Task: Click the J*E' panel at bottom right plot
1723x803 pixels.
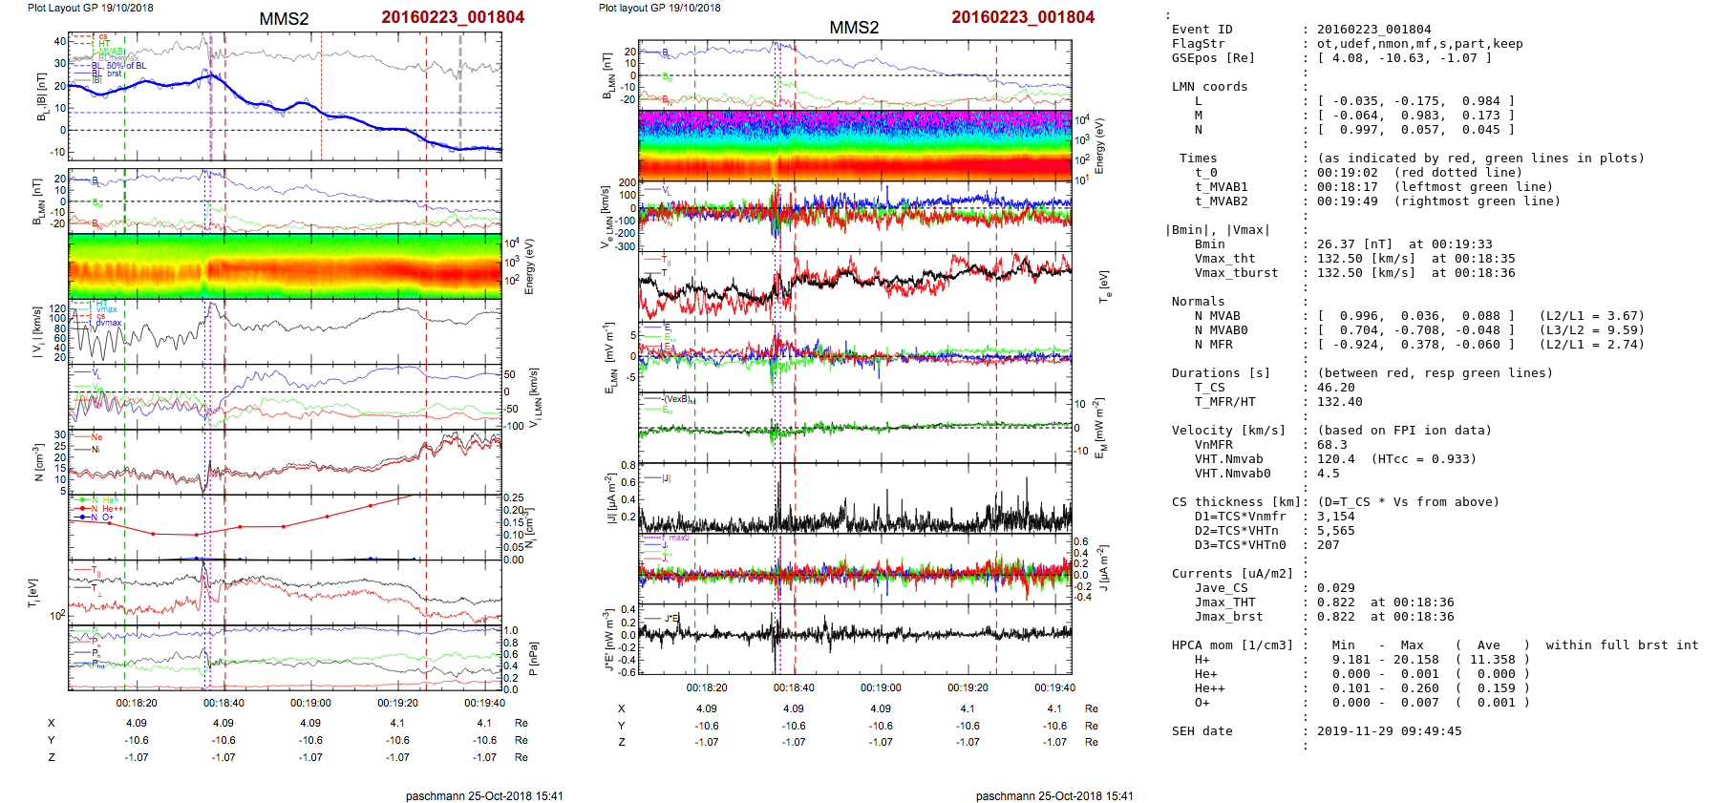Action: pyautogui.click(x=855, y=639)
